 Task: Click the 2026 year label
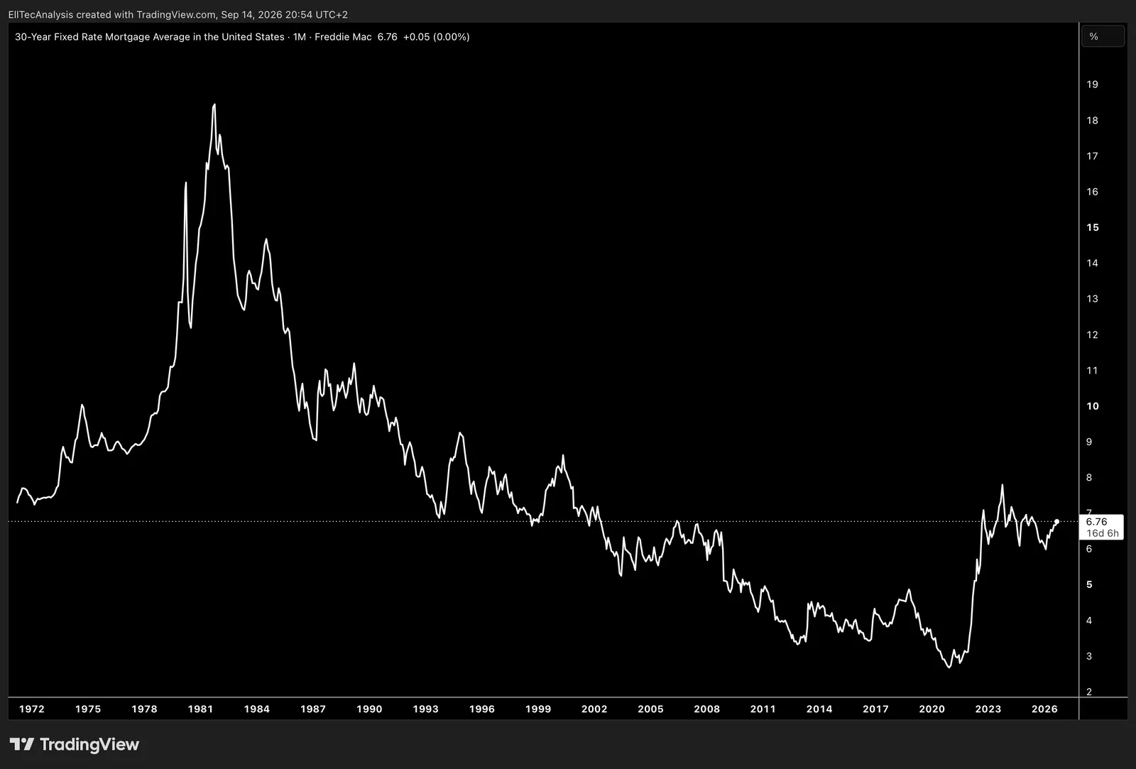[x=1044, y=709]
